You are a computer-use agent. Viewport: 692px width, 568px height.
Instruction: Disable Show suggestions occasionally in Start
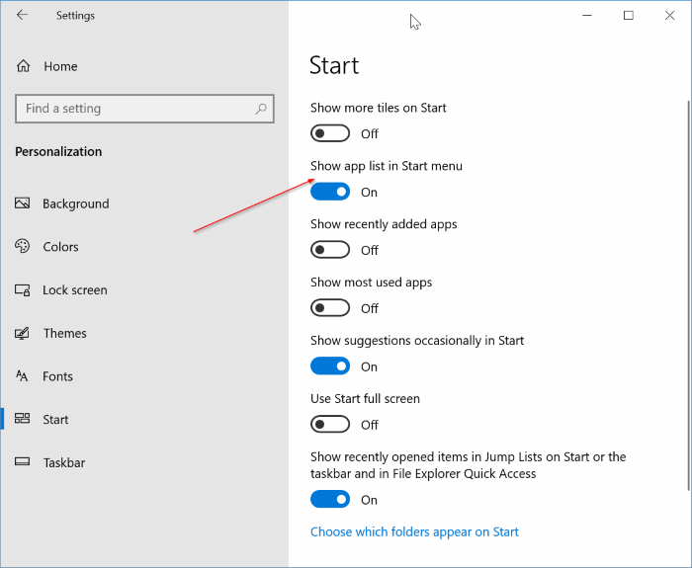click(330, 366)
